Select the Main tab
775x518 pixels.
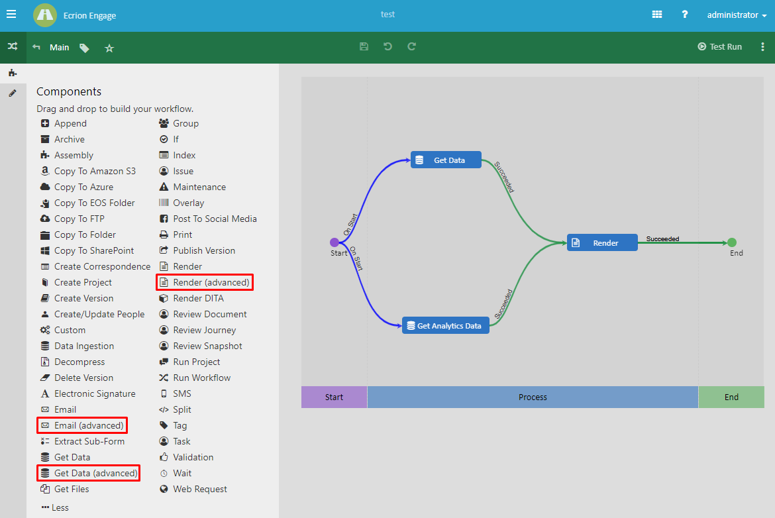tap(60, 47)
